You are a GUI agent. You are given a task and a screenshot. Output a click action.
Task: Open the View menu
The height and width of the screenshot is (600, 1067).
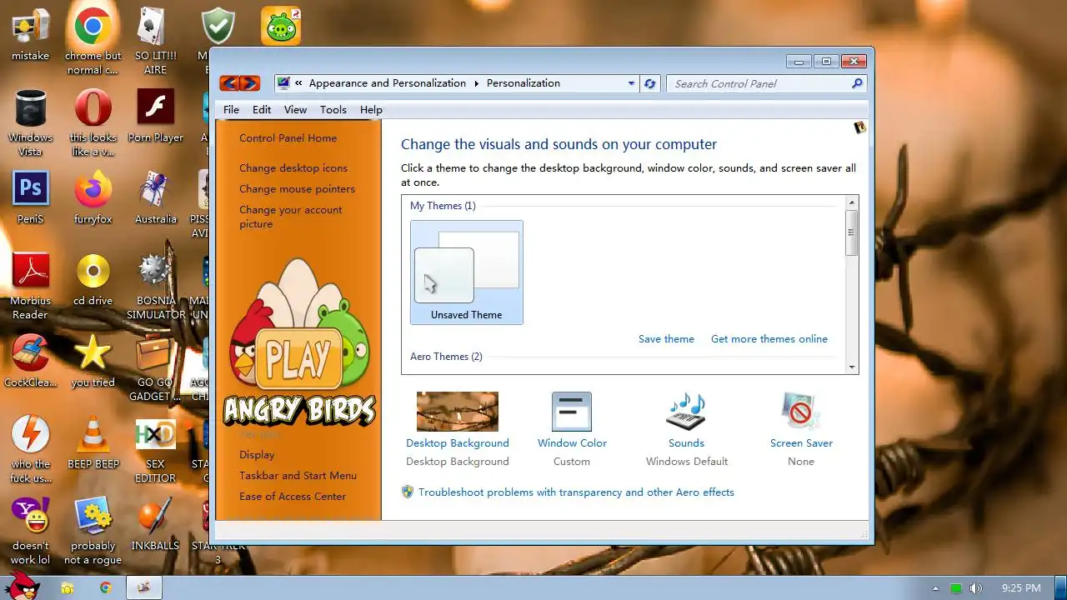pos(295,109)
